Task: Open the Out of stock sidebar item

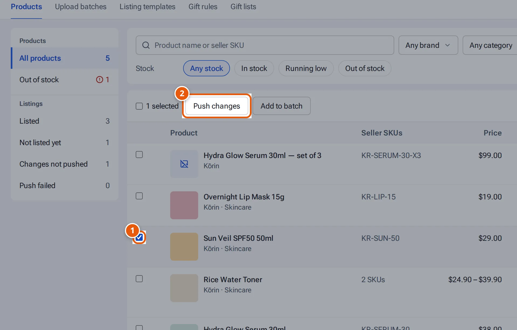Action: [x=65, y=80]
